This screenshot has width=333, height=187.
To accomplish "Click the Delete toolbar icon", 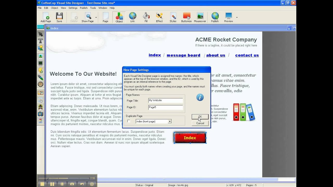I will click(x=74, y=17).
